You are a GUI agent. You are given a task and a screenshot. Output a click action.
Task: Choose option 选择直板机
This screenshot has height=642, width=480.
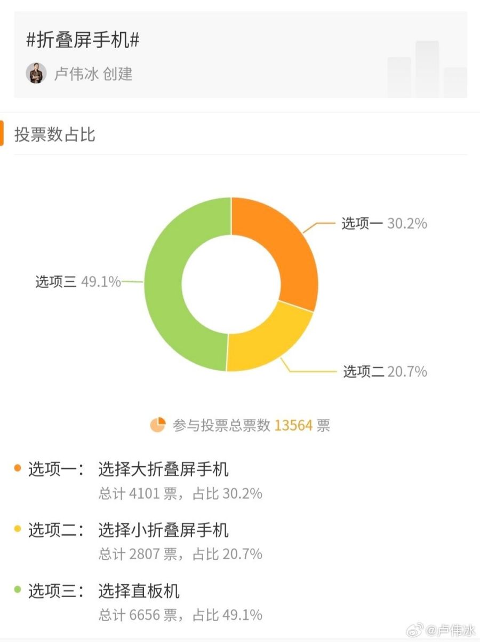point(139,591)
